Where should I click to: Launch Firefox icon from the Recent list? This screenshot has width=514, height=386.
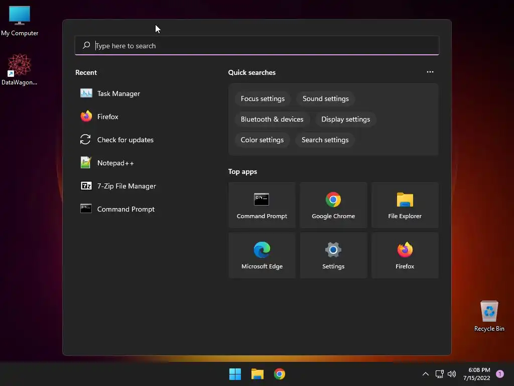(86, 116)
